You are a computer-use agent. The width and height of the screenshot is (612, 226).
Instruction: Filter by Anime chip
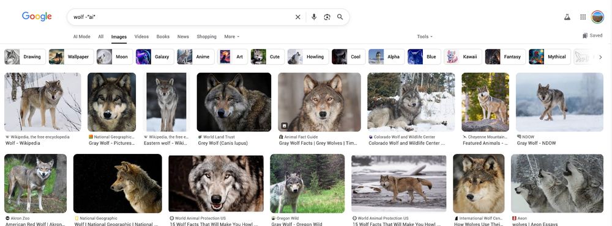(196, 57)
